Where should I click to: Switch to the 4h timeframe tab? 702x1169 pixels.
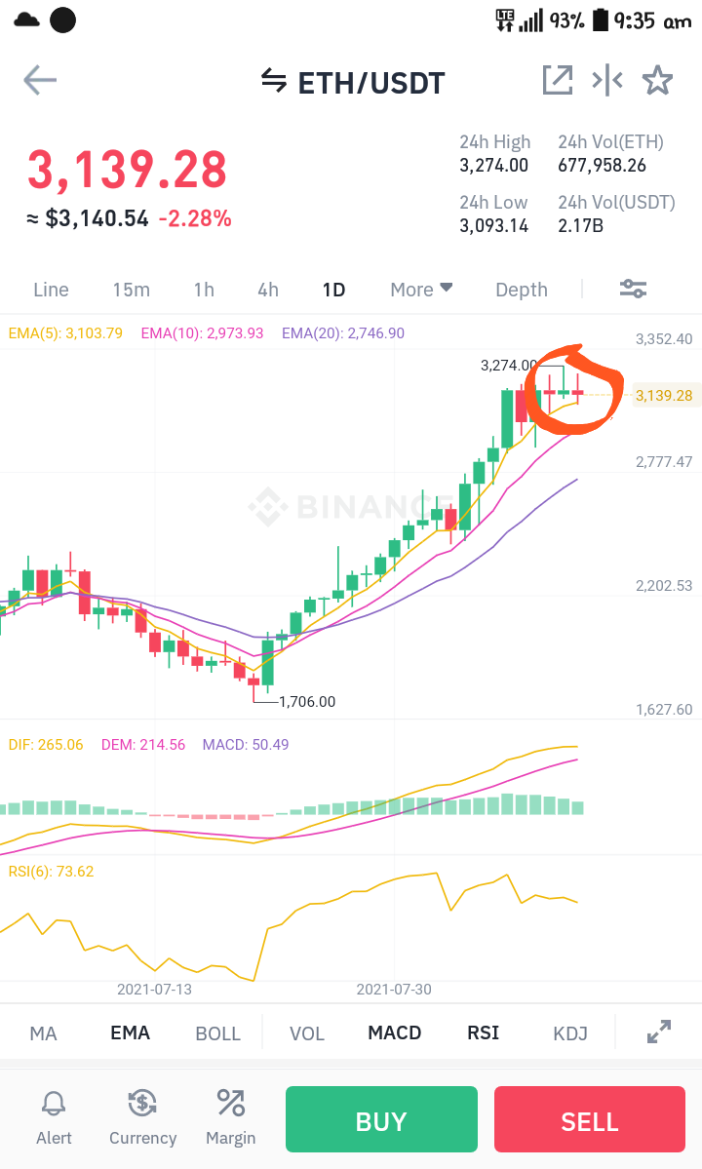pos(268,290)
